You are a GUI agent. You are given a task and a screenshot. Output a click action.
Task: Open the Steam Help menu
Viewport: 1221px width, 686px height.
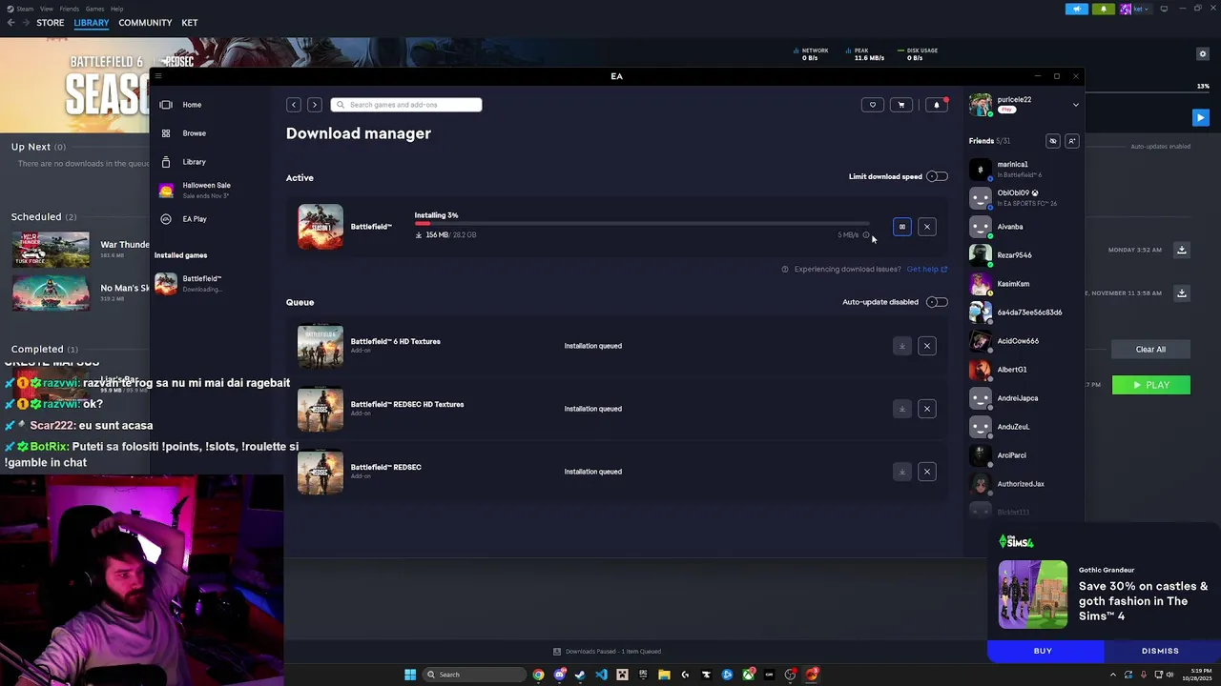point(116,9)
